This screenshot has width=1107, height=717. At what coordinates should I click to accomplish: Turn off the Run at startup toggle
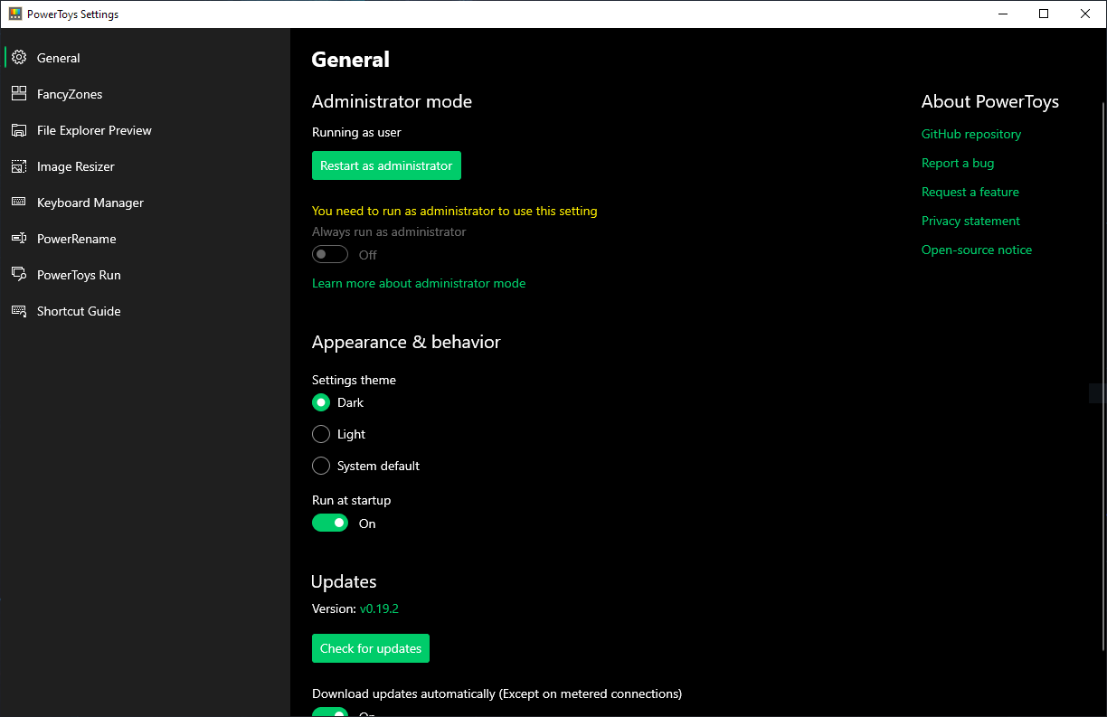tap(330, 523)
